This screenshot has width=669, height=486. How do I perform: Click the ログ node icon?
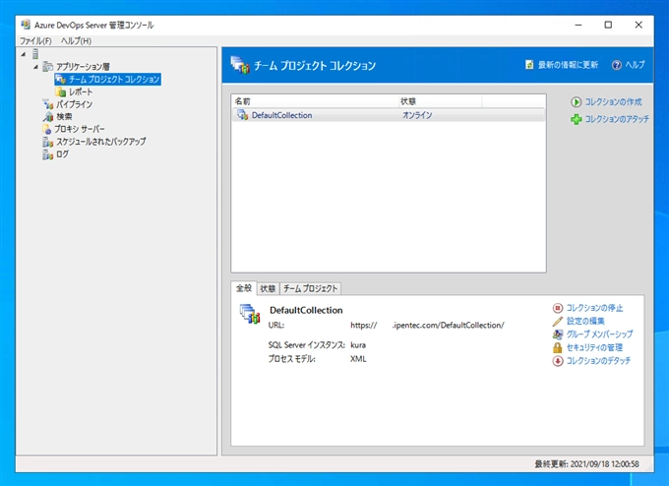48,154
